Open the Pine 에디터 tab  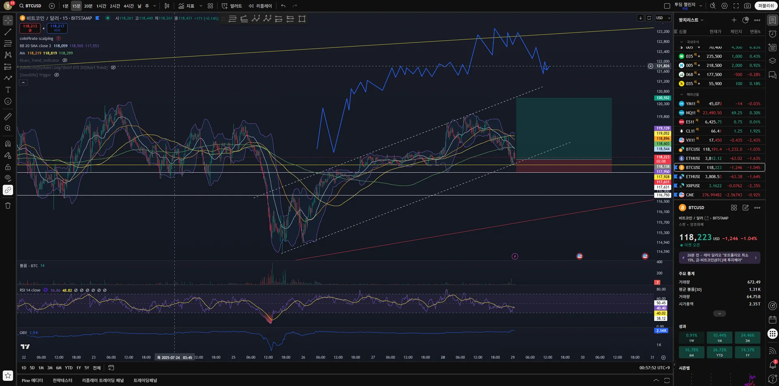tap(32, 380)
